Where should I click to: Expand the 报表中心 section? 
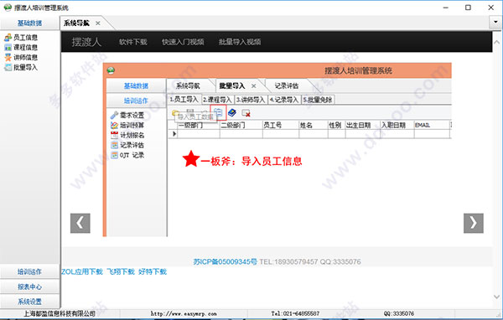point(29,286)
